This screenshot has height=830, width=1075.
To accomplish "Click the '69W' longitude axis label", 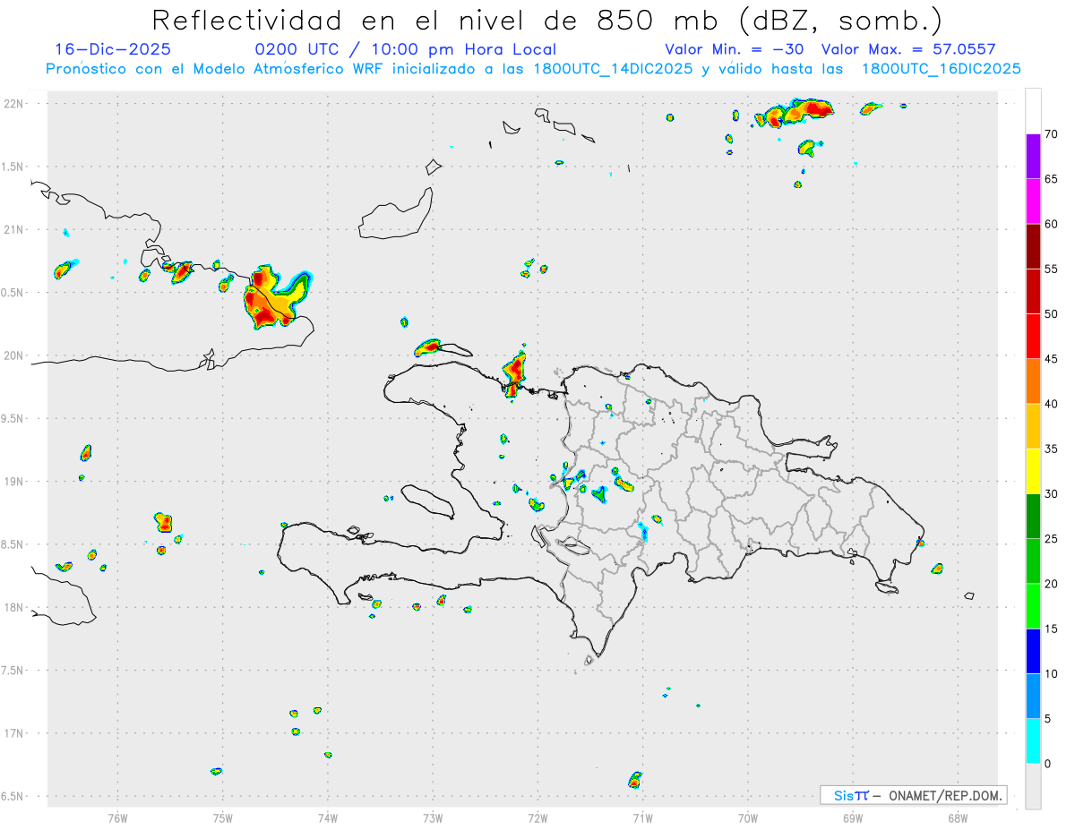I will (853, 817).
